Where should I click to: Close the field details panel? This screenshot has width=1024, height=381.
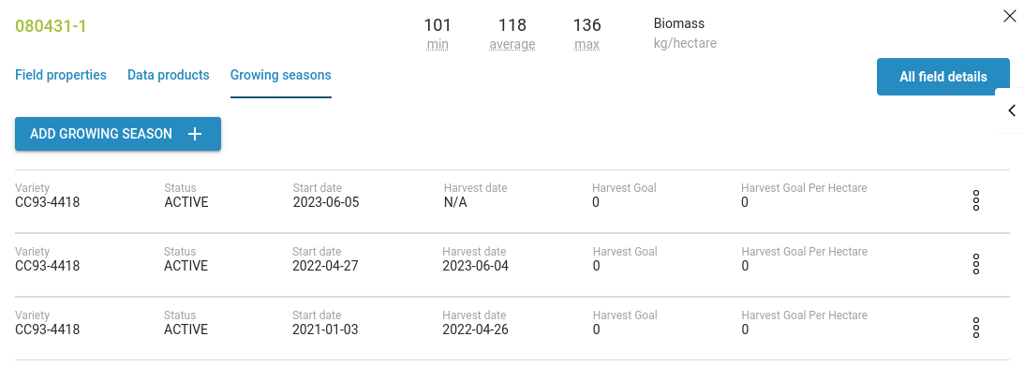click(x=1009, y=16)
